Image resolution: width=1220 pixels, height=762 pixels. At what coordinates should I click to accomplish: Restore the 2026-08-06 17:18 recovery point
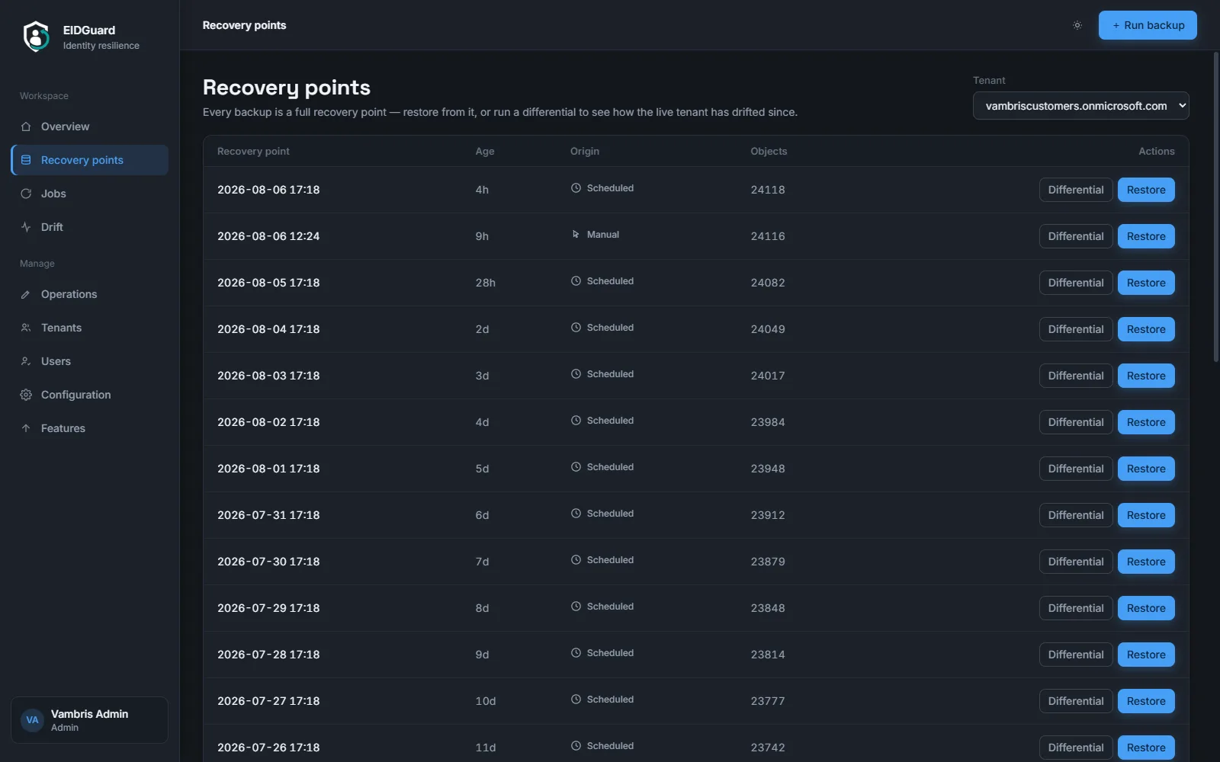pyautogui.click(x=1146, y=190)
